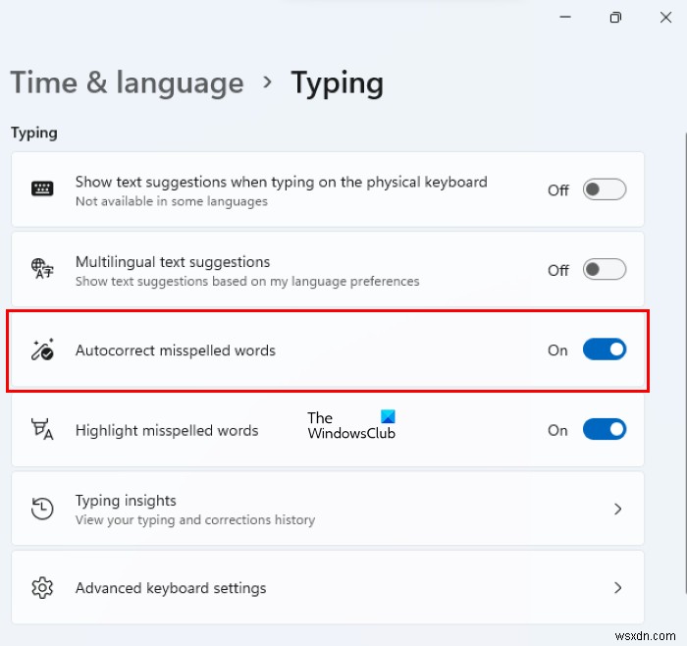Click the 'On' status next to Autocorrect
687x646 pixels.
[557, 350]
